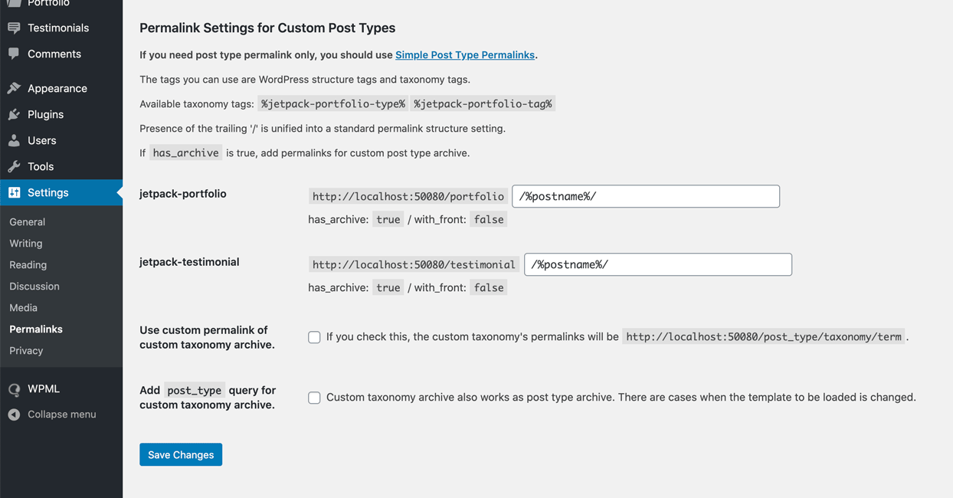Click the Testimonials speech bubble icon
The image size is (953, 498).
point(14,28)
